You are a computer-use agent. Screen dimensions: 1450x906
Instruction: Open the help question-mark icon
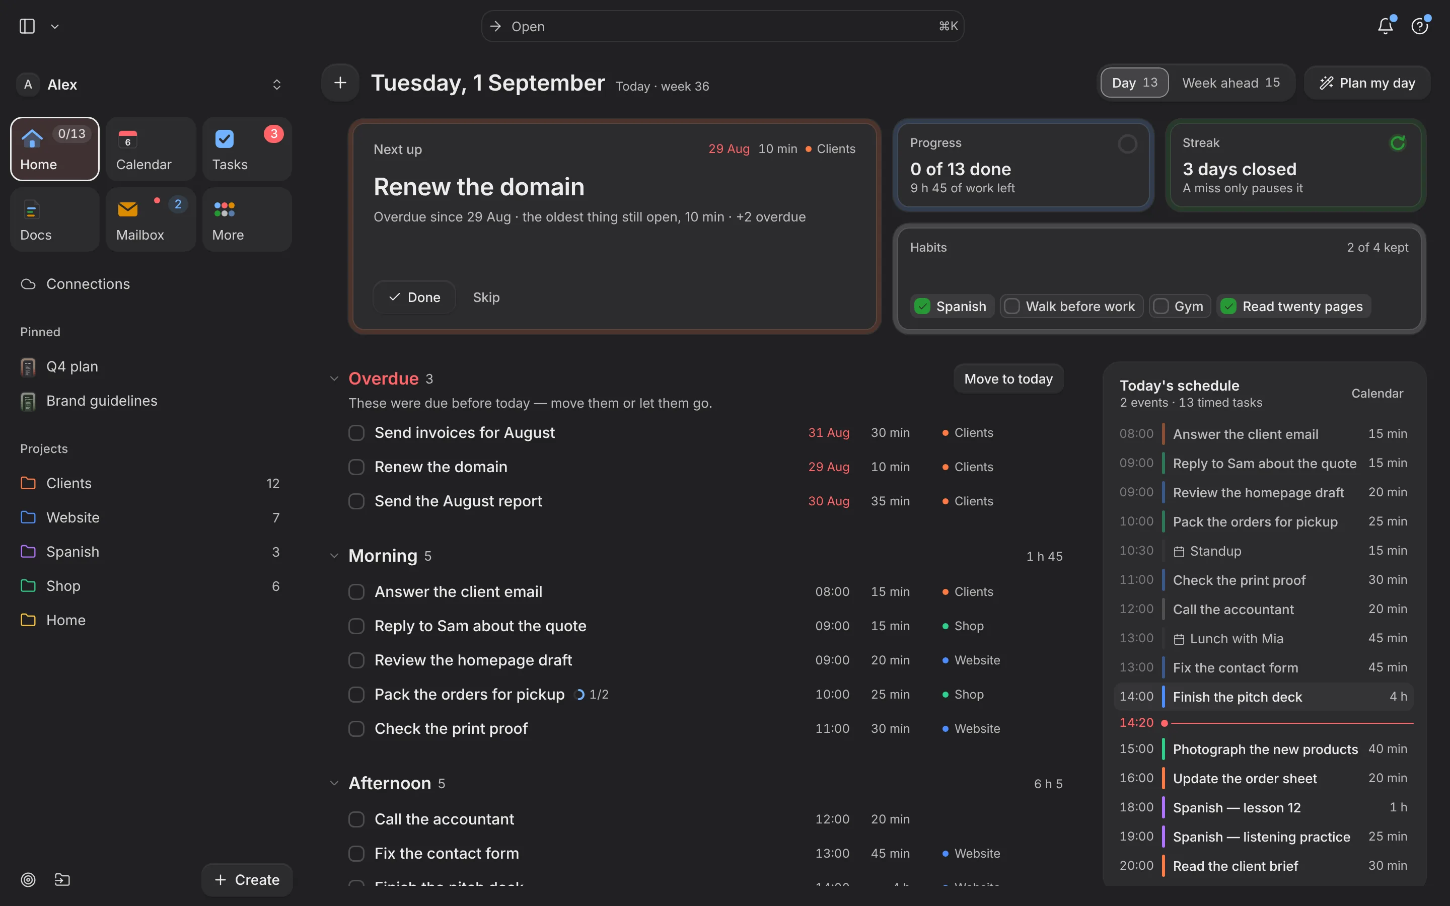click(1419, 26)
